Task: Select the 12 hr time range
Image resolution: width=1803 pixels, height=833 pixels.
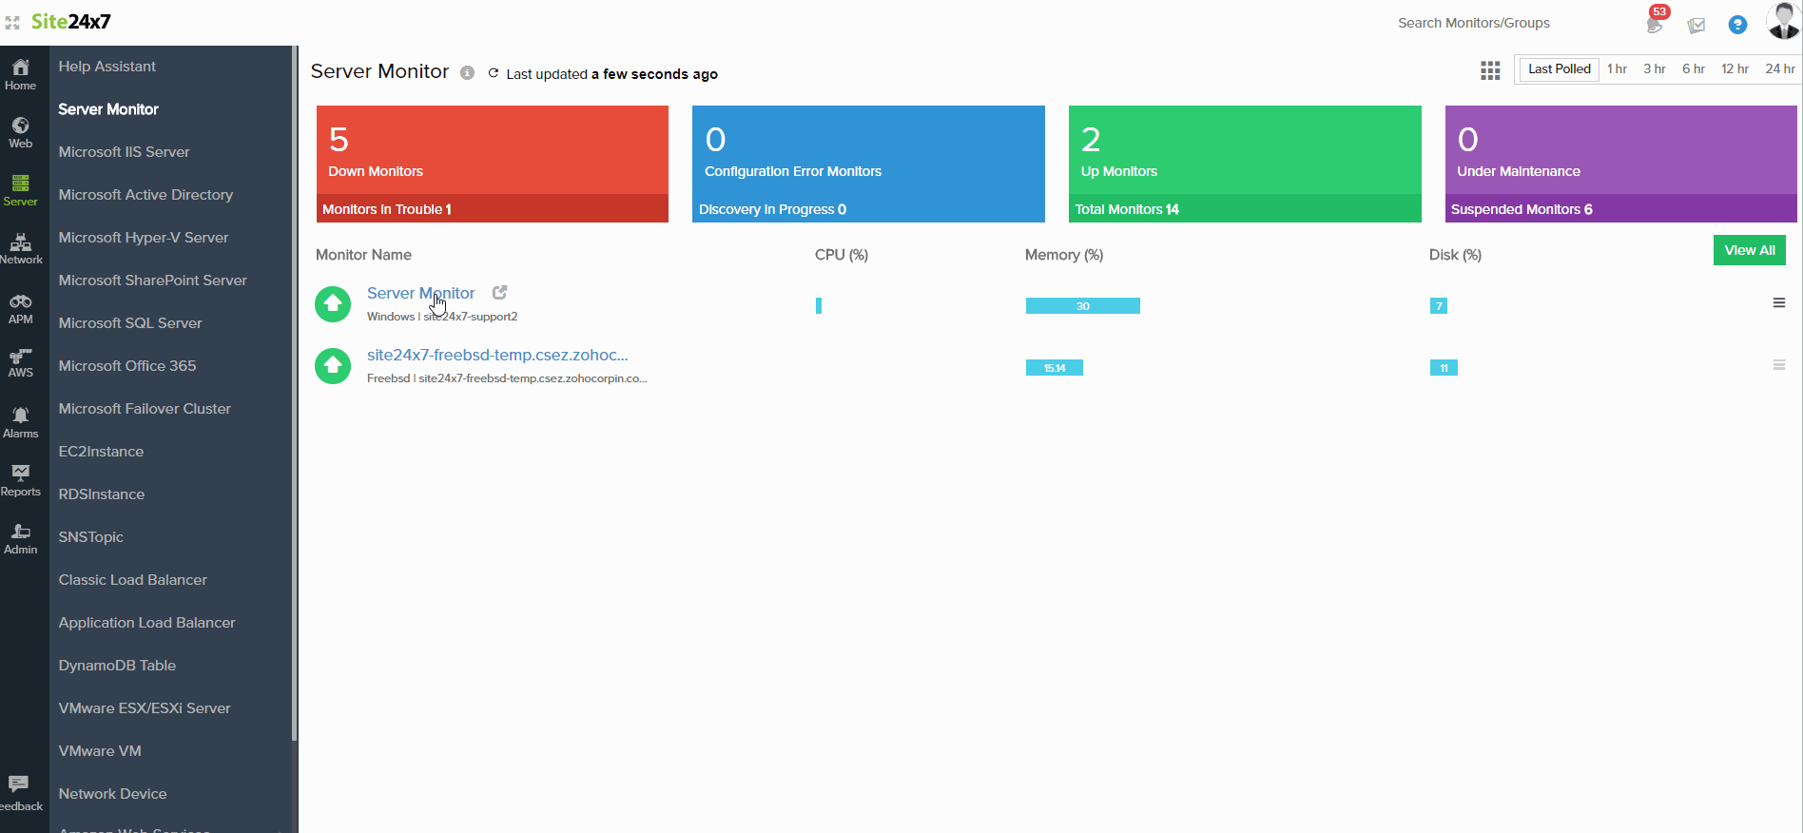Action: pos(1735,69)
